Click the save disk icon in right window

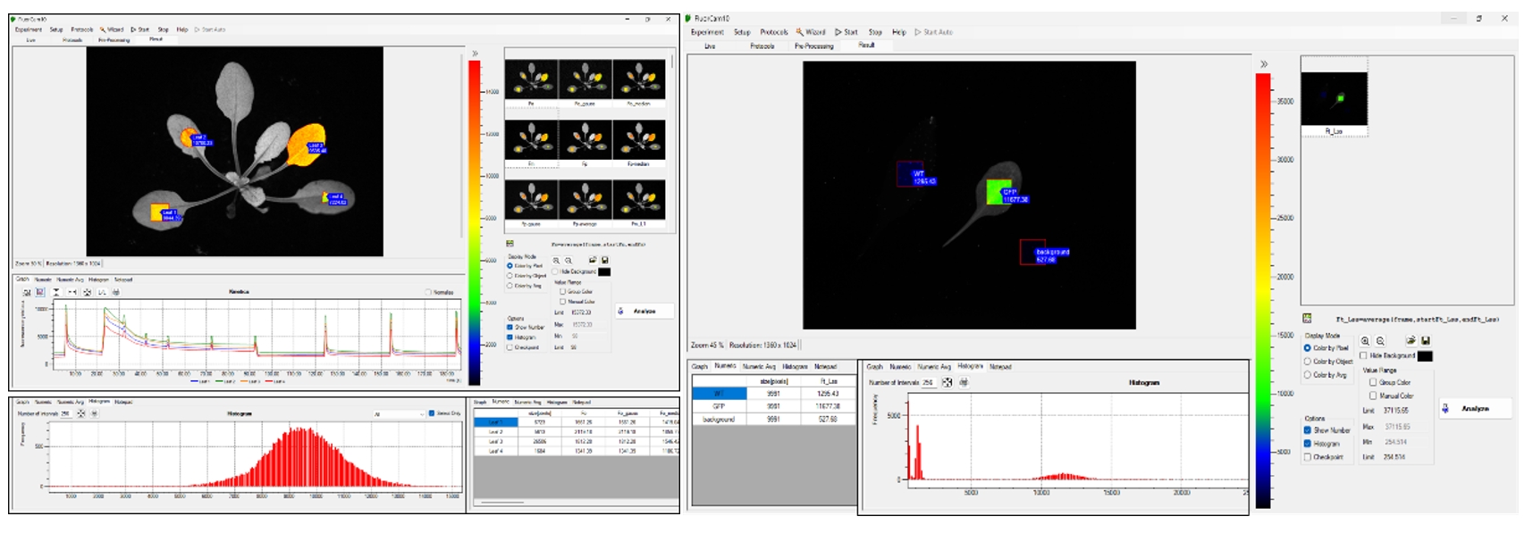[x=1426, y=341]
